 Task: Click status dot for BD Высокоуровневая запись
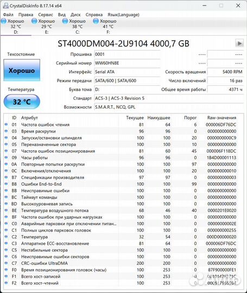[6, 203]
